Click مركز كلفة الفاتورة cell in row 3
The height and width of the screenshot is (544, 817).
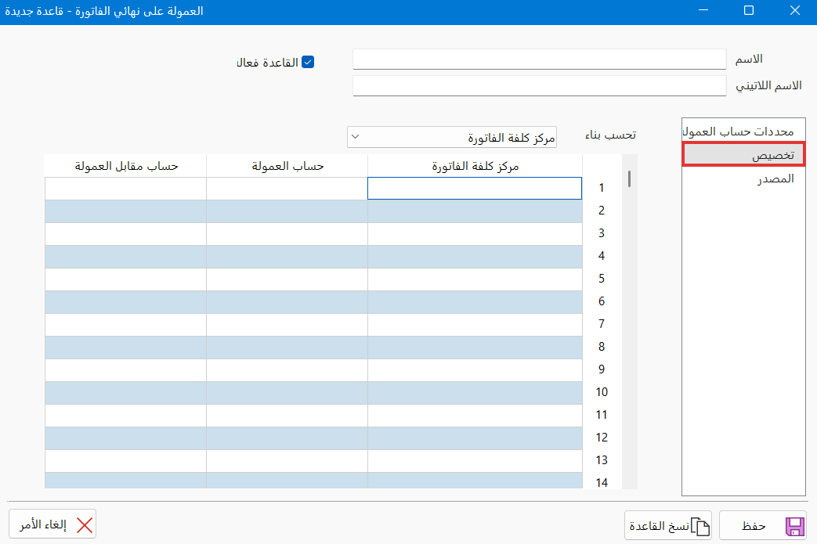[475, 234]
